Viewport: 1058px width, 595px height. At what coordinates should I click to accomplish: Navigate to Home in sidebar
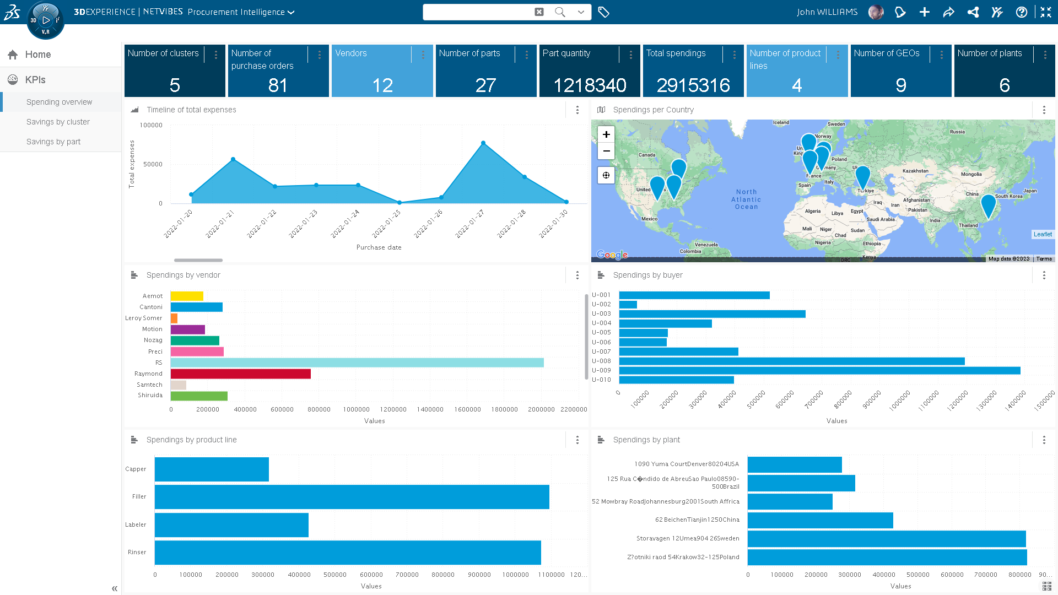[x=37, y=55]
